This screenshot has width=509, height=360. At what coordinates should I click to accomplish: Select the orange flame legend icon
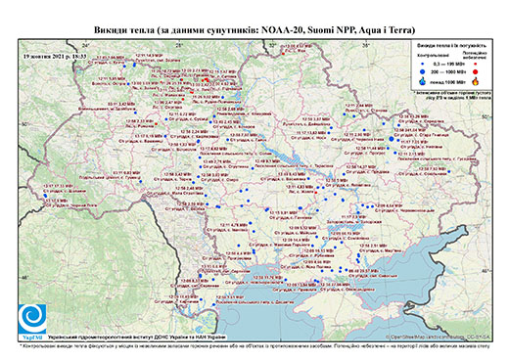(476, 81)
